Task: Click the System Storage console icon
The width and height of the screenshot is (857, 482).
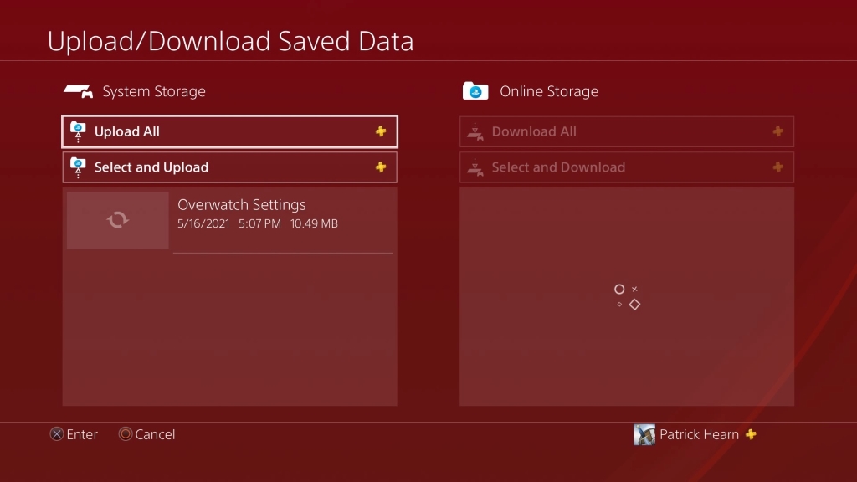Action: (x=78, y=91)
